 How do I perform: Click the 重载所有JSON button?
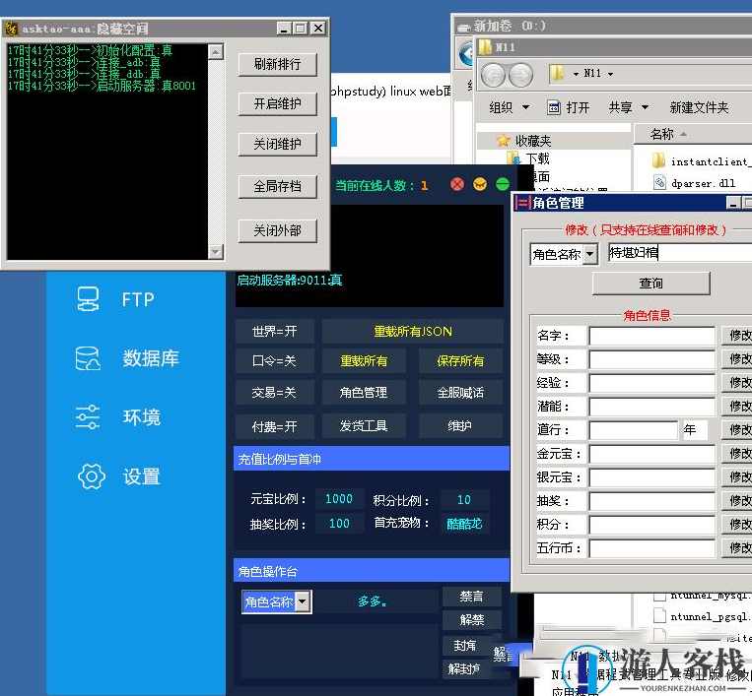(x=412, y=332)
